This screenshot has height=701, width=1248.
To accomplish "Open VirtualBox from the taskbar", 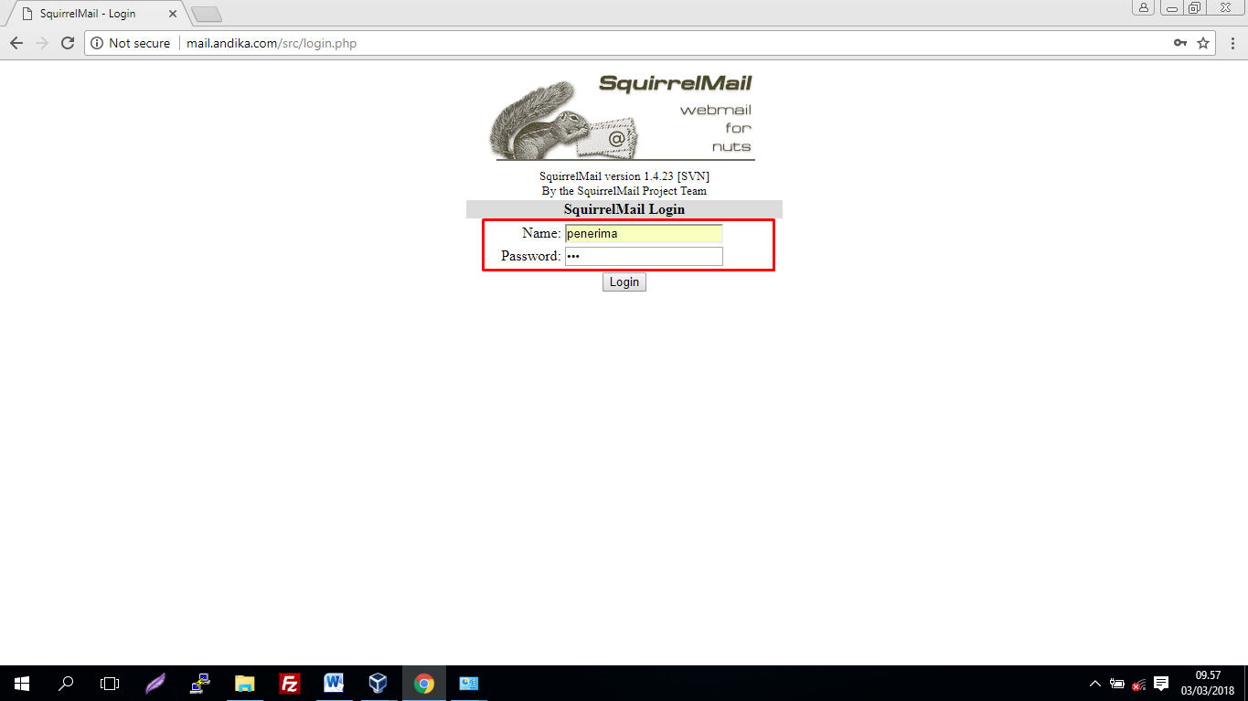I will (x=379, y=684).
